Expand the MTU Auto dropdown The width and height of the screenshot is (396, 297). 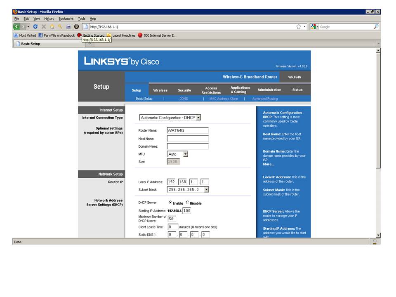coord(177,154)
